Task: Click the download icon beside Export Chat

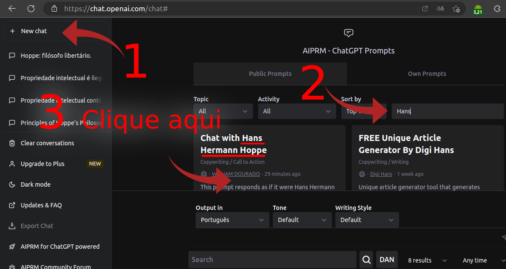Action: [12, 226]
